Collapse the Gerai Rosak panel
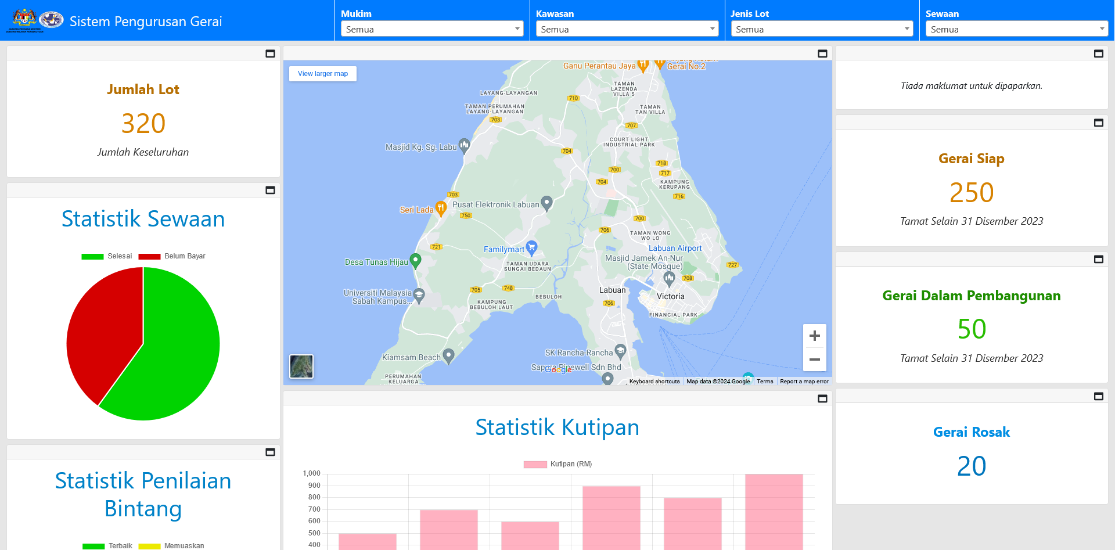 (x=1098, y=396)
